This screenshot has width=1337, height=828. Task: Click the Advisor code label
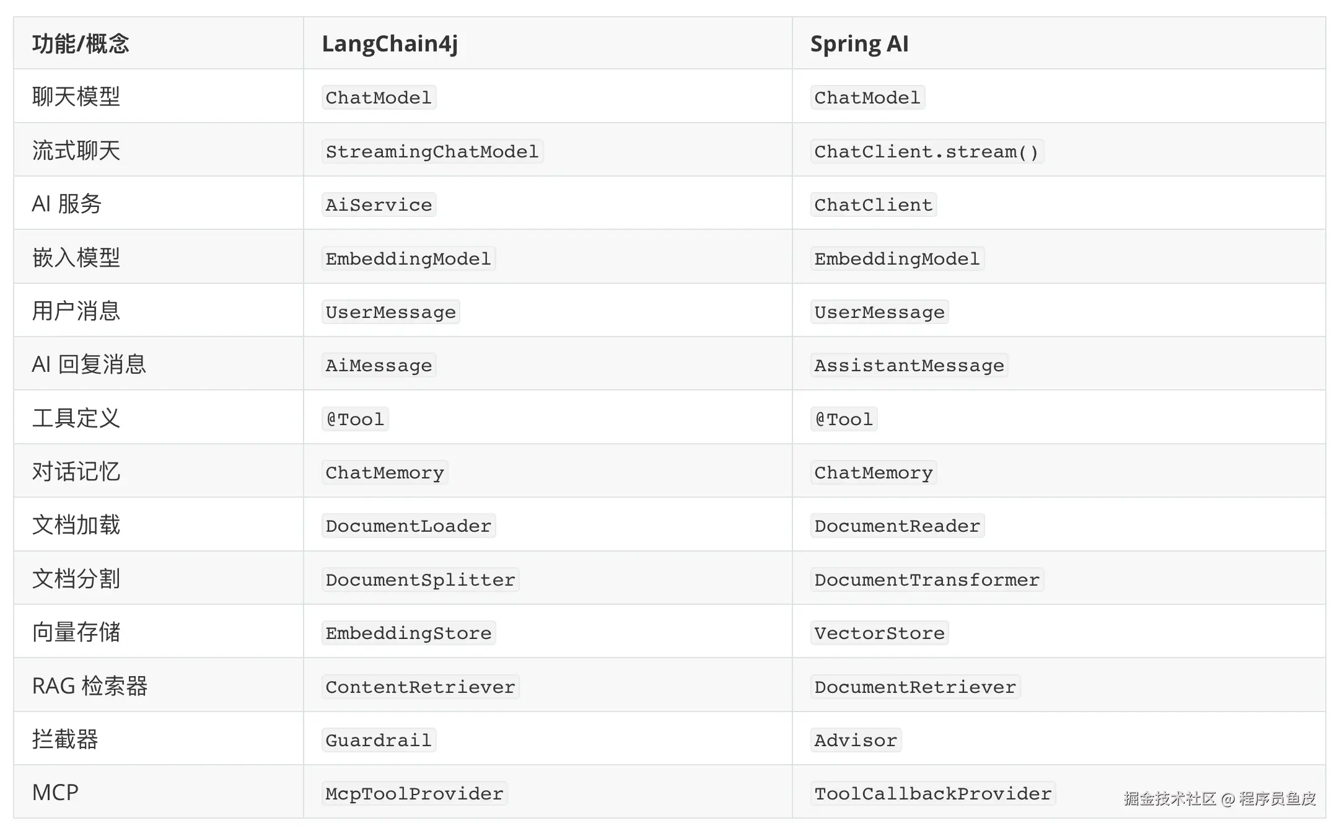click(856, 741)
